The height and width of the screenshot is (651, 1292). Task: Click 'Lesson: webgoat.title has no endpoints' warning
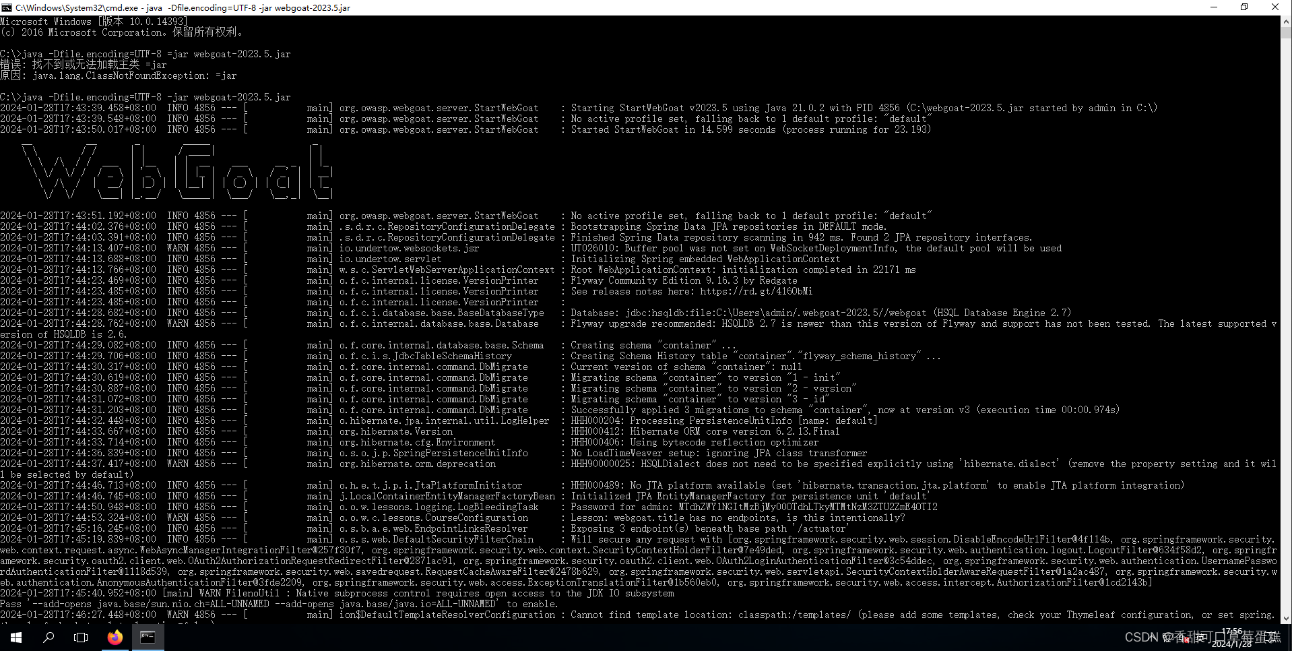(738, 518)
